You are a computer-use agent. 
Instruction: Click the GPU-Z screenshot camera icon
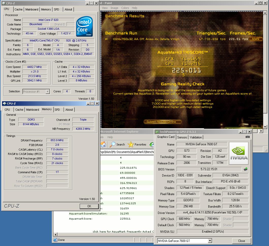pyautogui.click(x=247, y=137)
